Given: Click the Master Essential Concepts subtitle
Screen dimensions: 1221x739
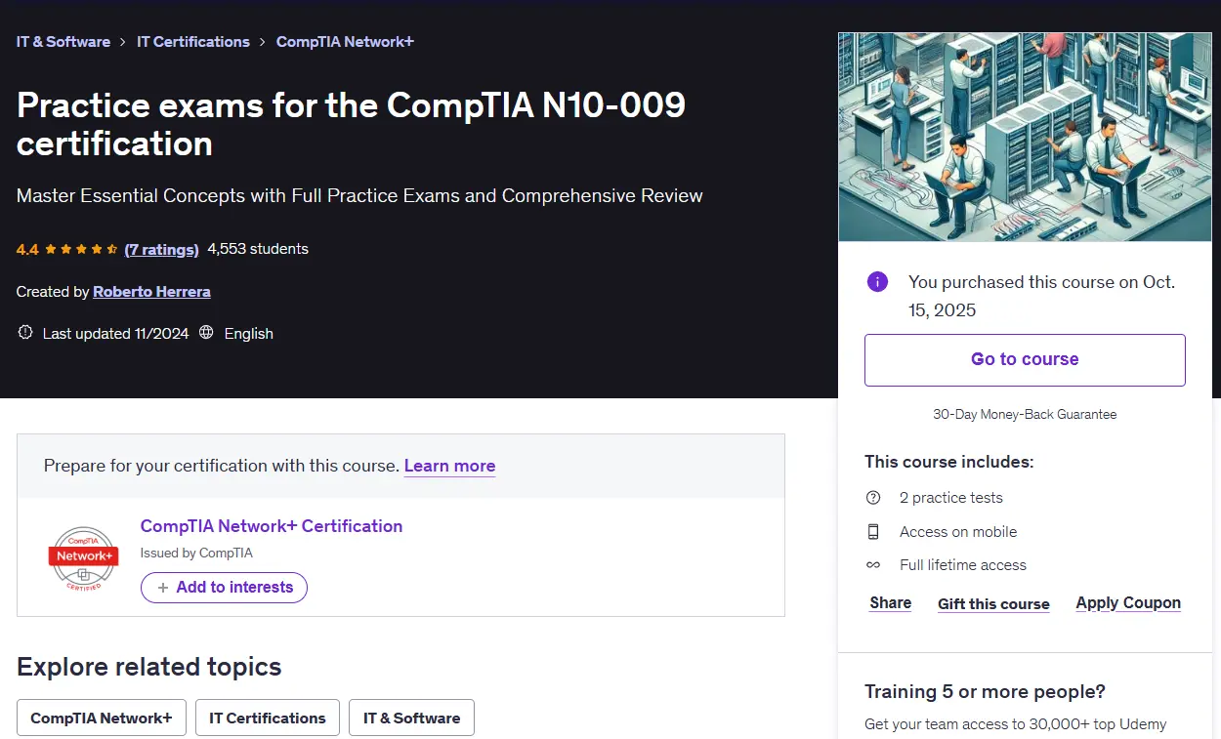Looking at the screenshot, I should (359, 195).
